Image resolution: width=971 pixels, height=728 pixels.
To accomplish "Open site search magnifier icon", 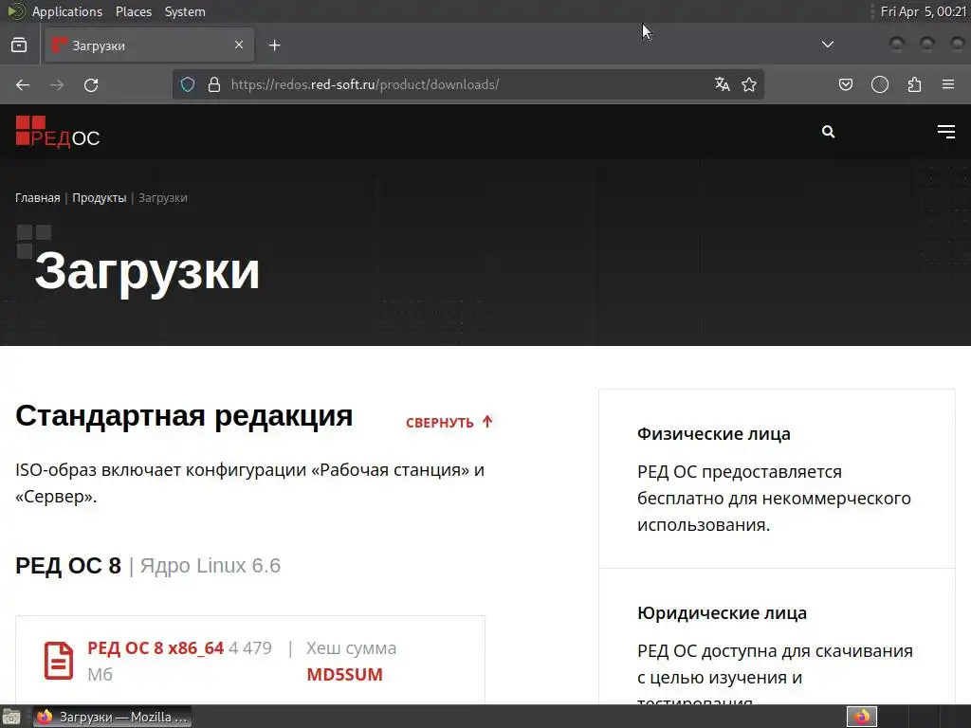I will point(828,132).
